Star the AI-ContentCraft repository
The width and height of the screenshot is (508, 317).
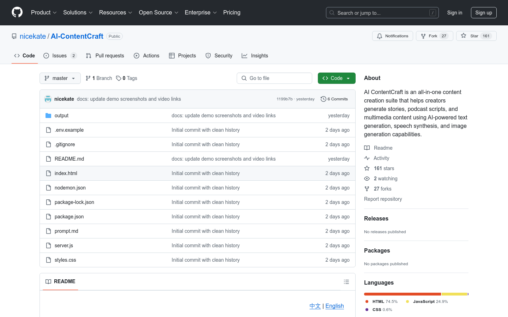tap(476, 36)
